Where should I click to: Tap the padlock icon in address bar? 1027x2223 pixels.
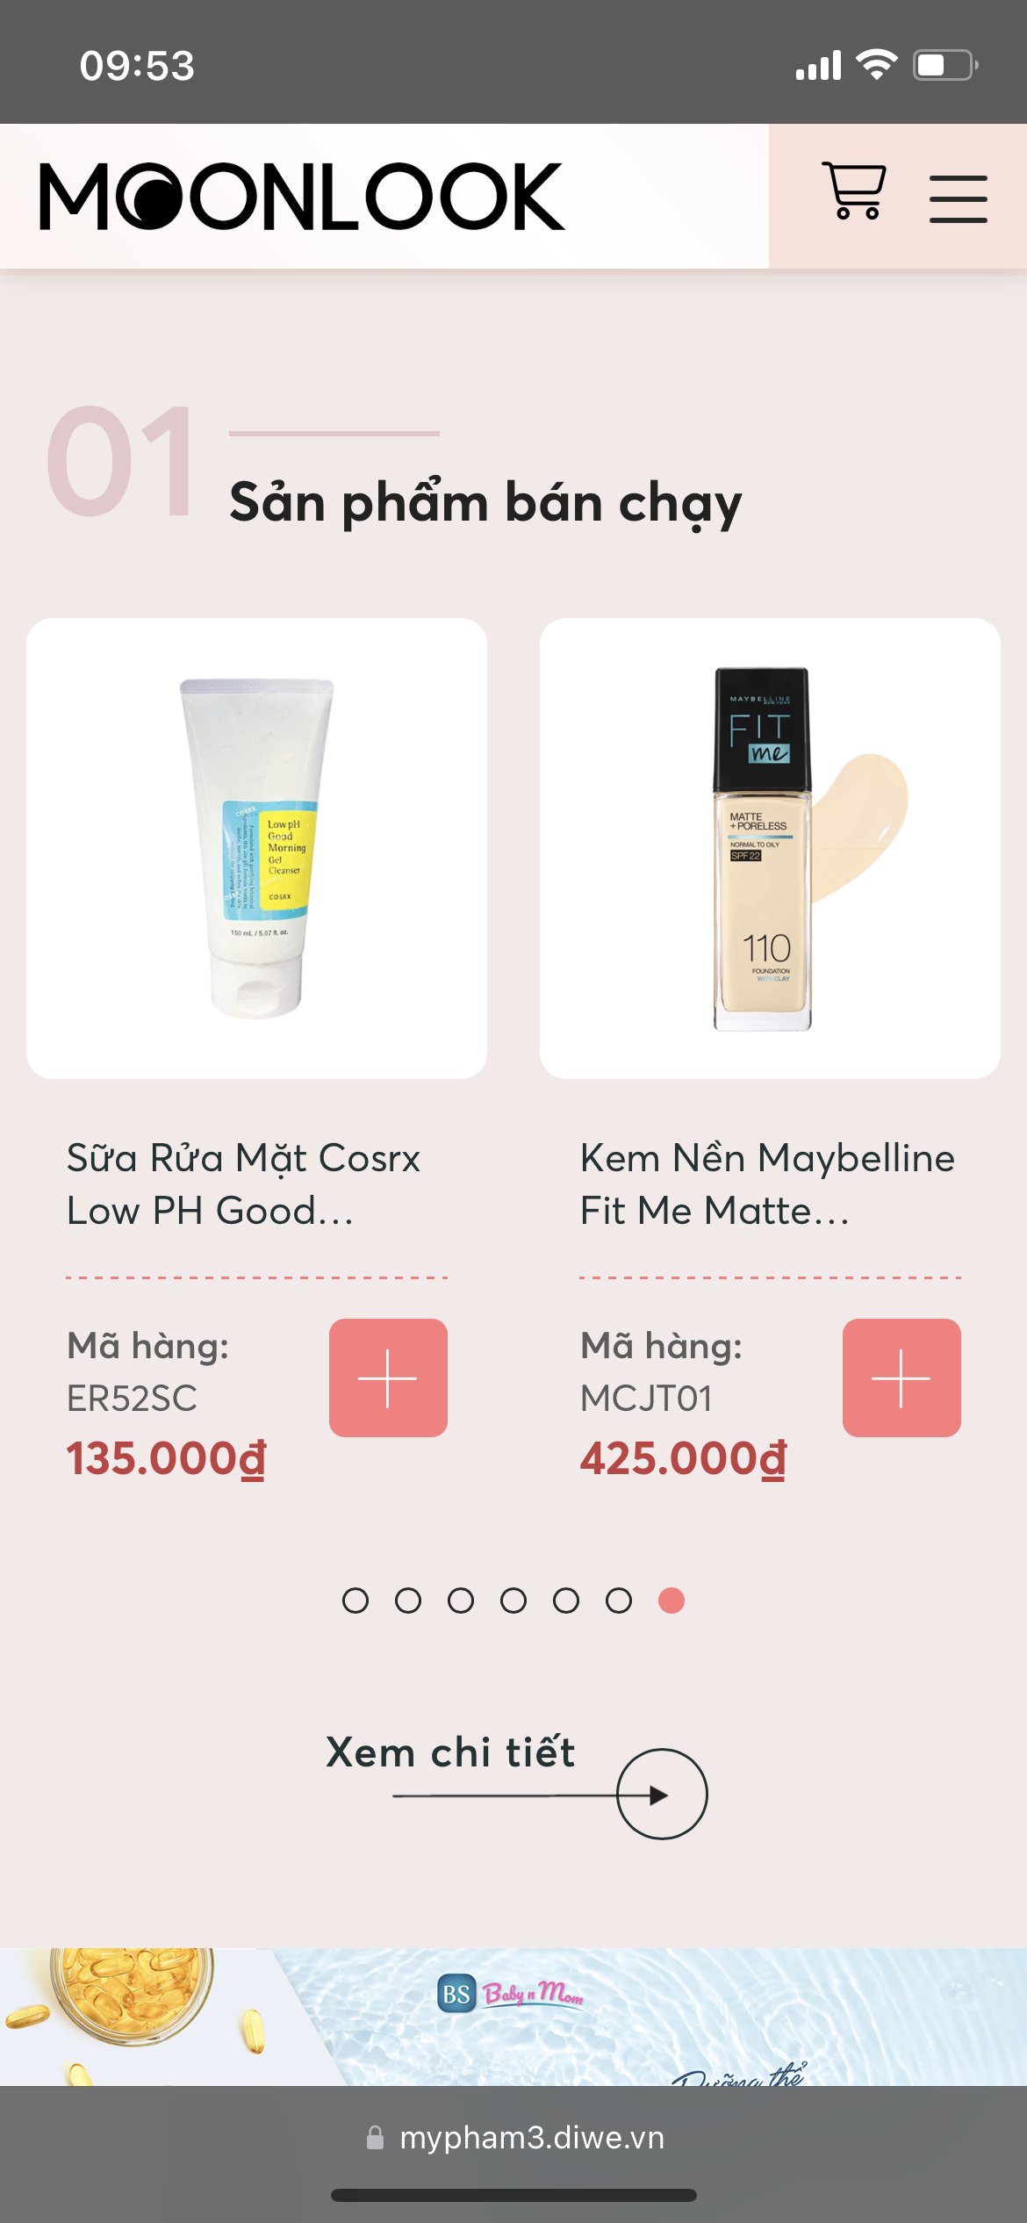click(375, 2138)
